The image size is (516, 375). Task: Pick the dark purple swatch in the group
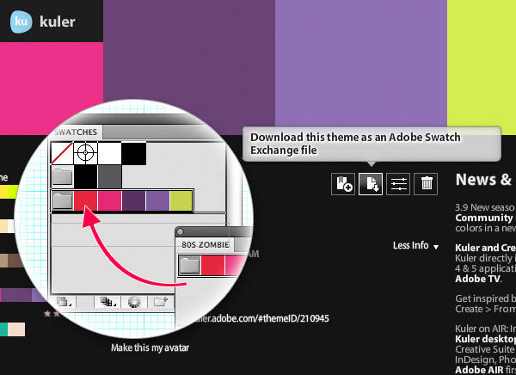point(133,201)
